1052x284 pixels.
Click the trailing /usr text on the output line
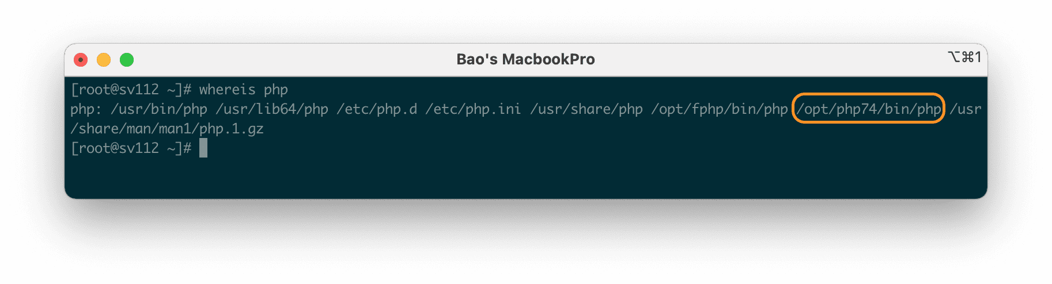click(965, 109)
